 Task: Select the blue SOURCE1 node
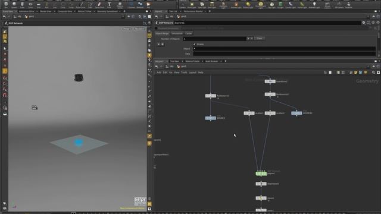tap(296, 113)
